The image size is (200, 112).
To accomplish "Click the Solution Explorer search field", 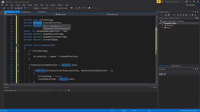I will coord(177,18).
